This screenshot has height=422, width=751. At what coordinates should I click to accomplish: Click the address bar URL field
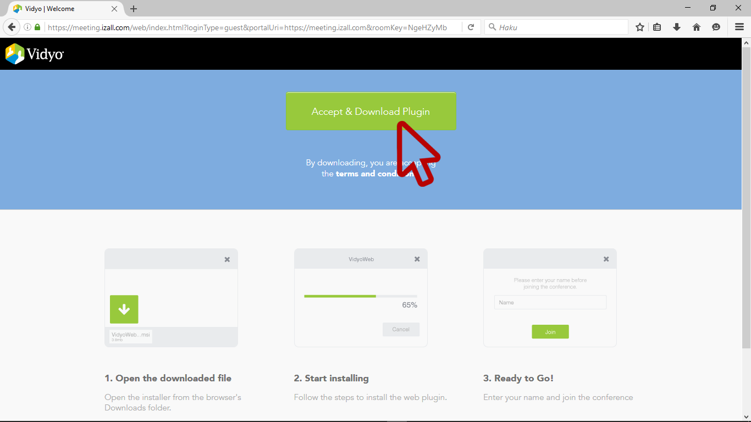pyautogui.click(x=253, y=27)
